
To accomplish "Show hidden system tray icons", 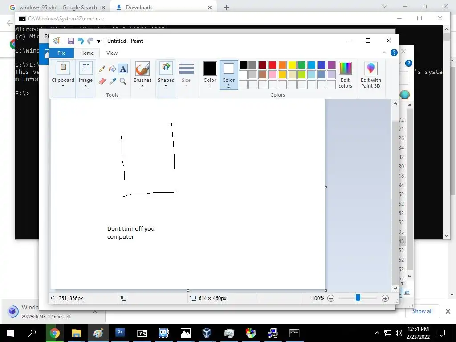I will 377,333.
